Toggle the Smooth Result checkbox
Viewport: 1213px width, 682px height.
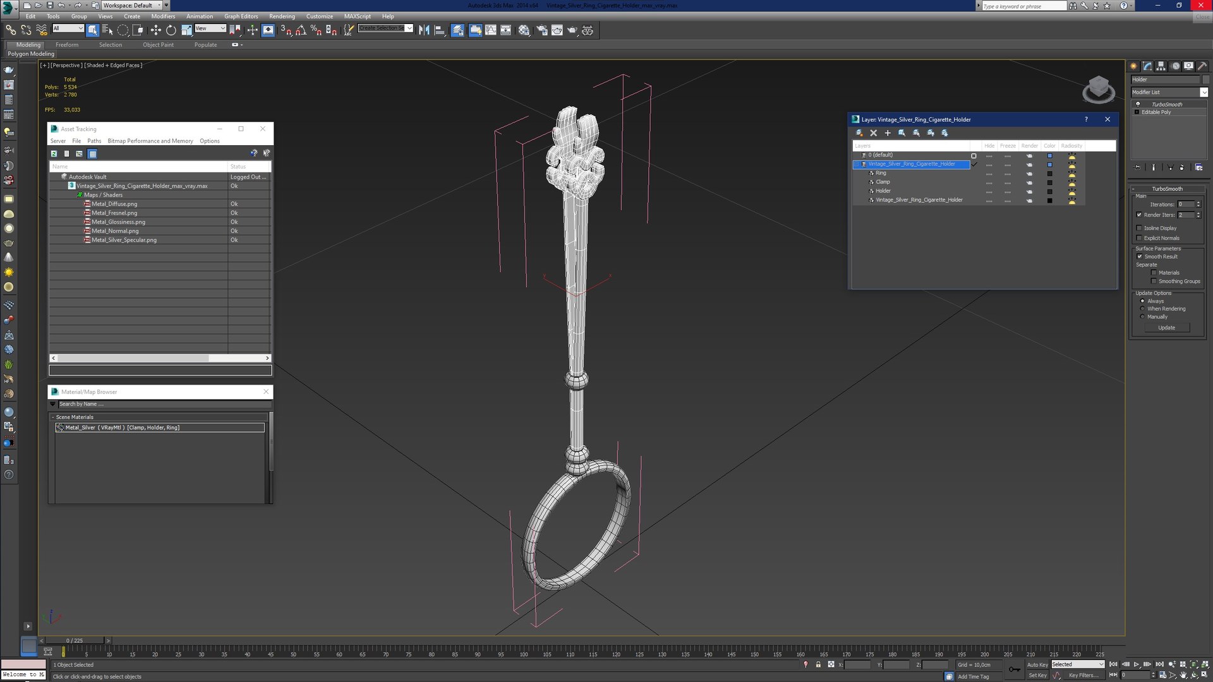click(1139, 256)
